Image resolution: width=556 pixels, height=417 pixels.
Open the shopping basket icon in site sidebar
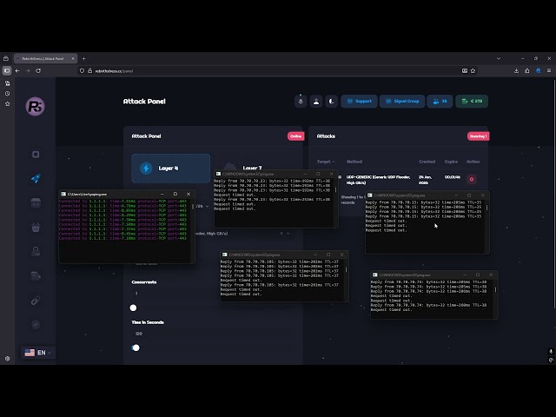36,228
